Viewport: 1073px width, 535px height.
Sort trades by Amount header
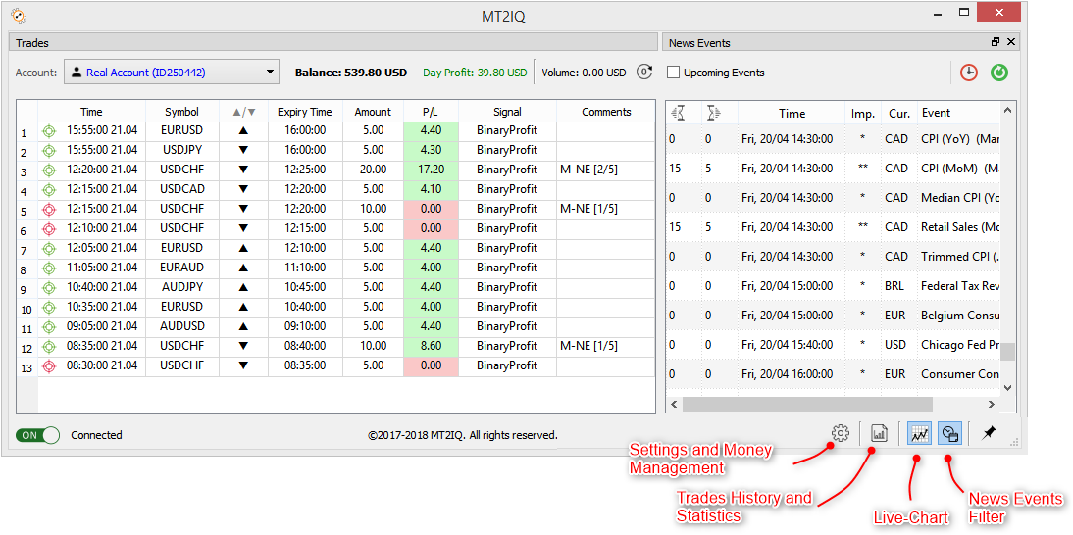[x=373, y=112]
